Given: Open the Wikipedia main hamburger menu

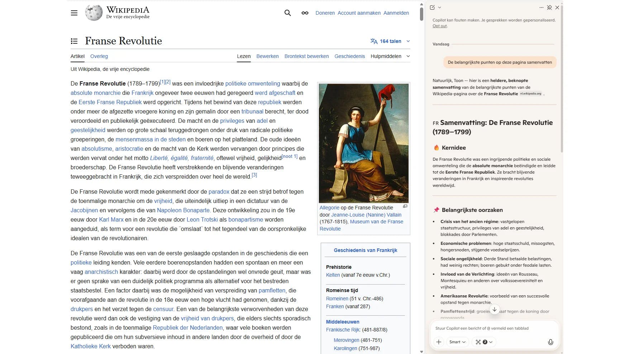Looking at the screenshot, I should coord(74,13).
